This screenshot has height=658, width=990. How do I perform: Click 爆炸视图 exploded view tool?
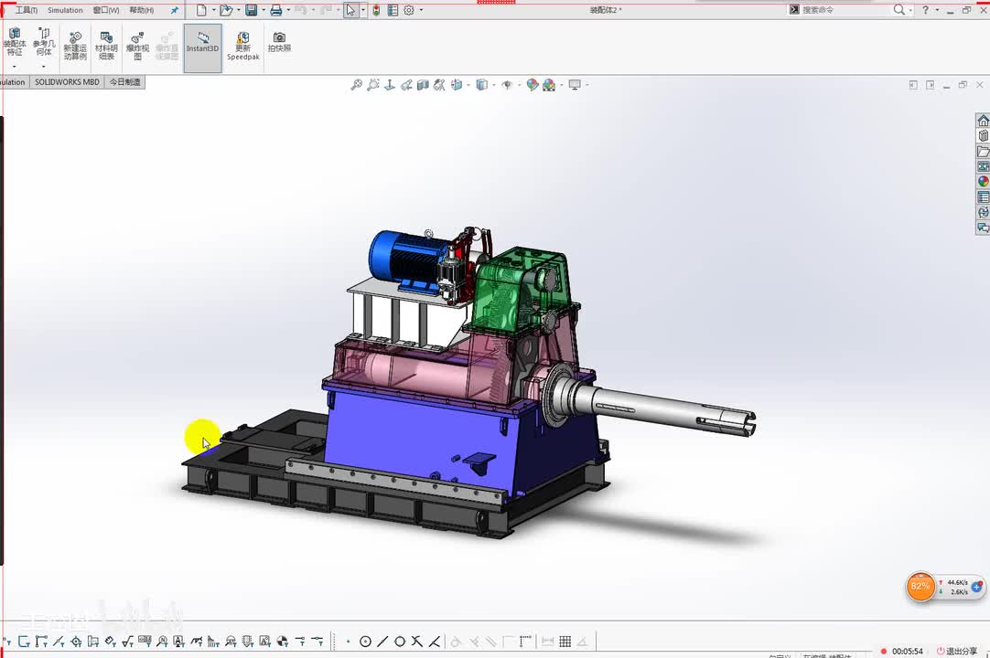[x=137, y=47]
